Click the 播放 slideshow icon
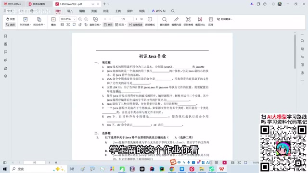Viewport: 308px width, 173px height. tap(53, 19)
